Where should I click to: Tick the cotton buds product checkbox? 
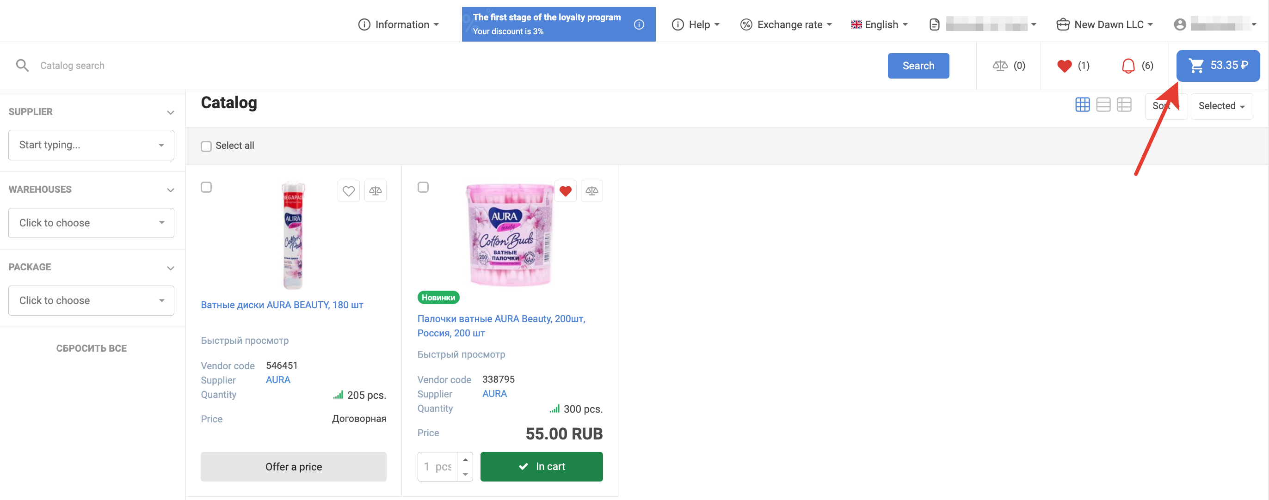click(423, 188)
